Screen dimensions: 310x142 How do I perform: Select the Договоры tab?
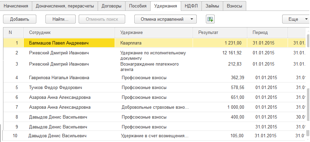click(112, 6)
